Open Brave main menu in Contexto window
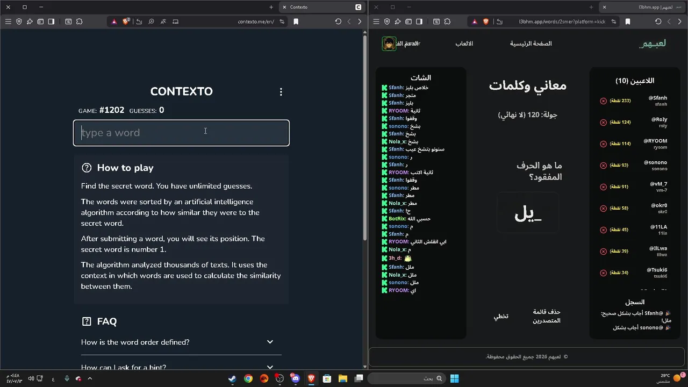This screenshot has height=387, width=688. click(8, 21)
